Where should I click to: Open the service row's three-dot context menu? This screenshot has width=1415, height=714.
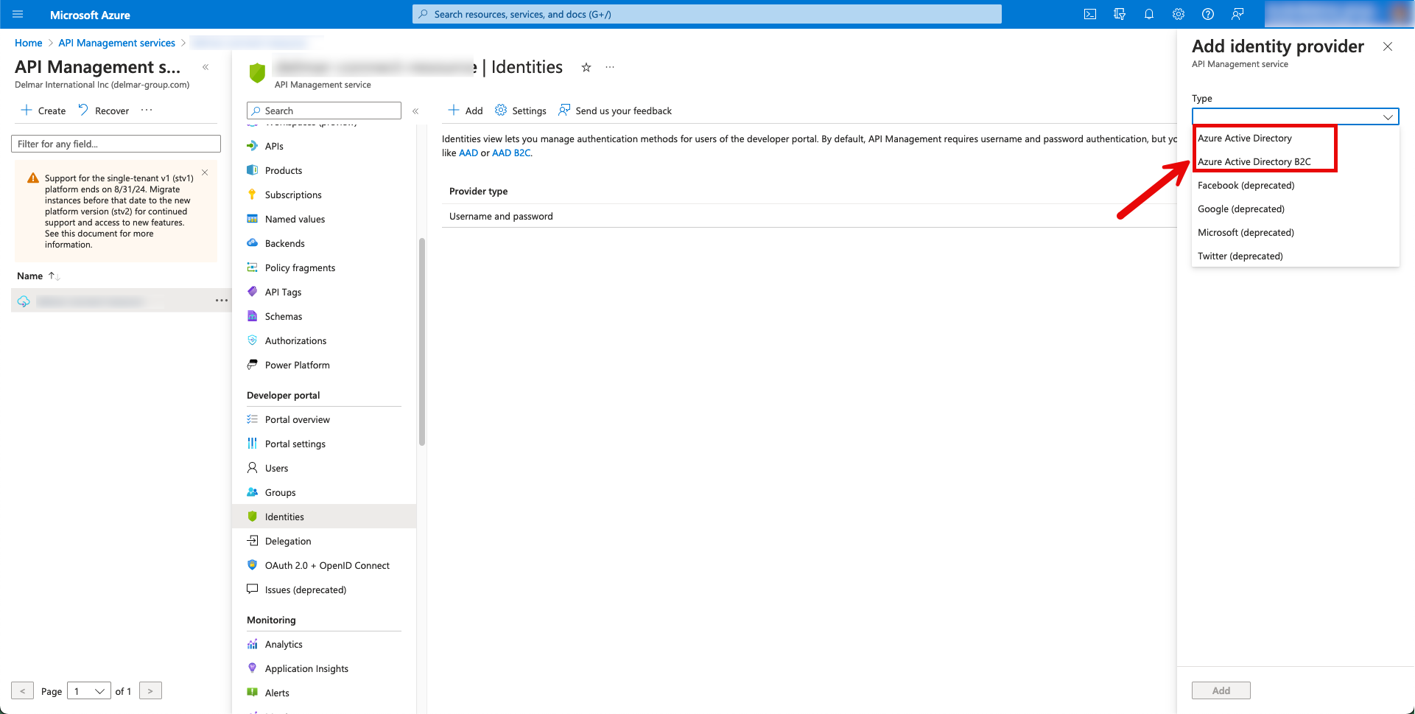click(222, 301)
